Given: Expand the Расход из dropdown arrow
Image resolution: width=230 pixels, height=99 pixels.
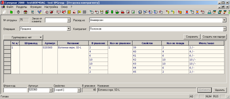Looking at the screenshot, I should pyautogui.click(x=224, y=20).
